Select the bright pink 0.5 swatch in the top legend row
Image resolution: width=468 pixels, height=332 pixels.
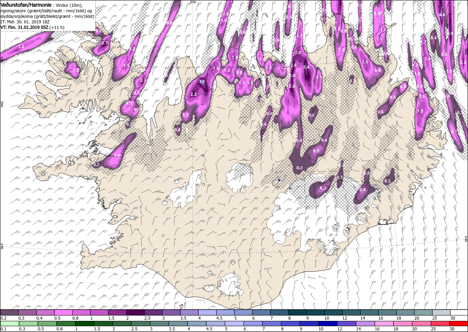[x=63, y=312]
